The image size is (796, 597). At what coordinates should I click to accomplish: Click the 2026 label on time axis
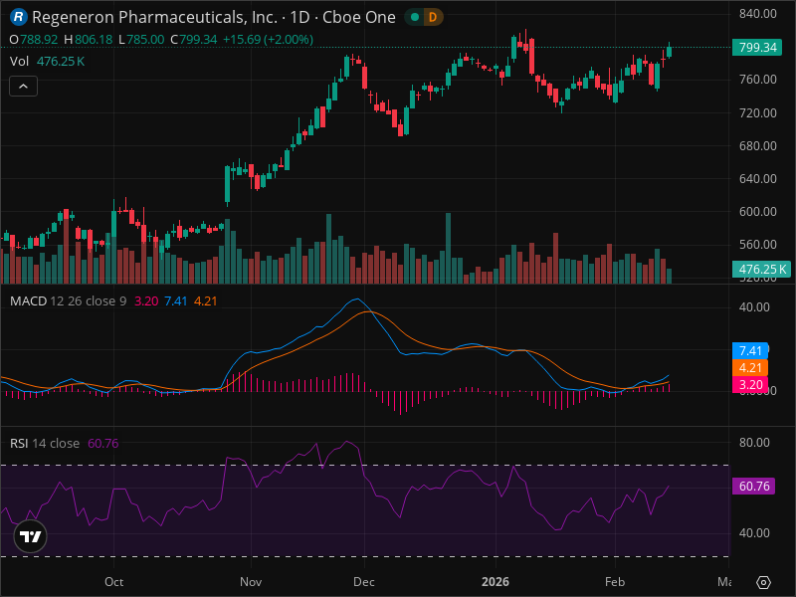point(496,582)
